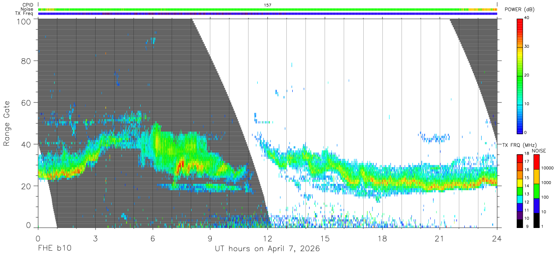Image resolution: width=559 pixels, height=258 pixels.
Task: Click the hour 3 tick label
Action: pos(95,238)
